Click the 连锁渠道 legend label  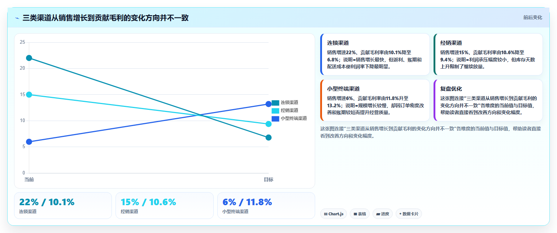pyautogui.click(x=290, y=103)
